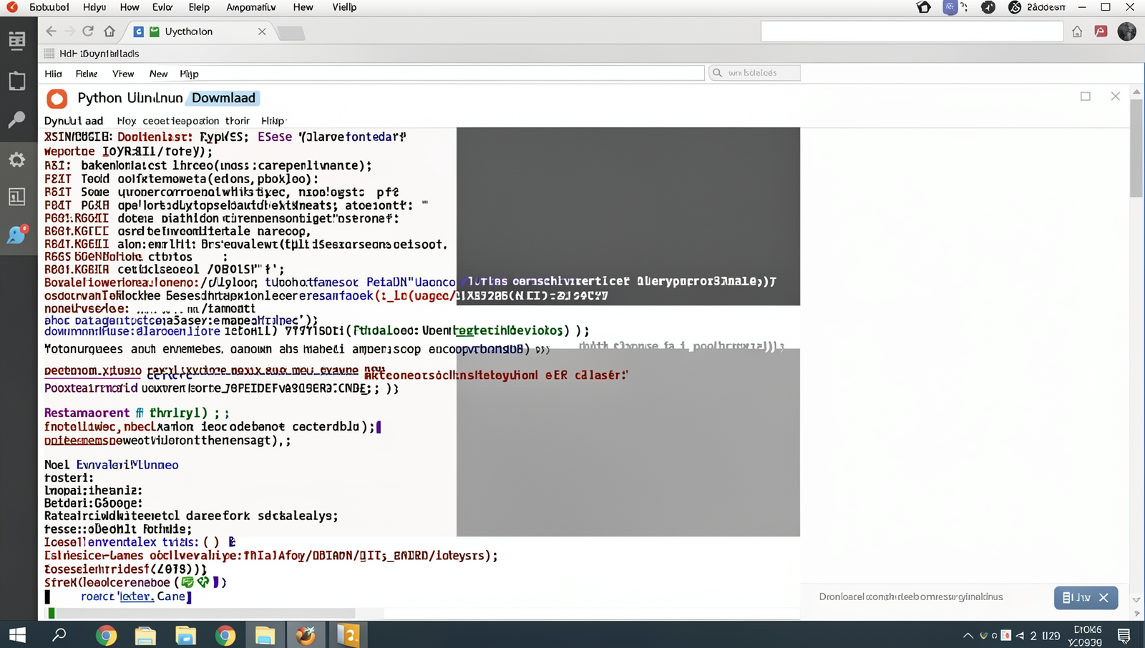Open the orange app icon in taskbar
This screenshot has height=648, width=1145.
click(x=349, y=635)
